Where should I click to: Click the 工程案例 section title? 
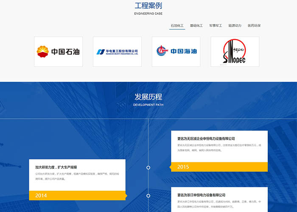point(148,6)
